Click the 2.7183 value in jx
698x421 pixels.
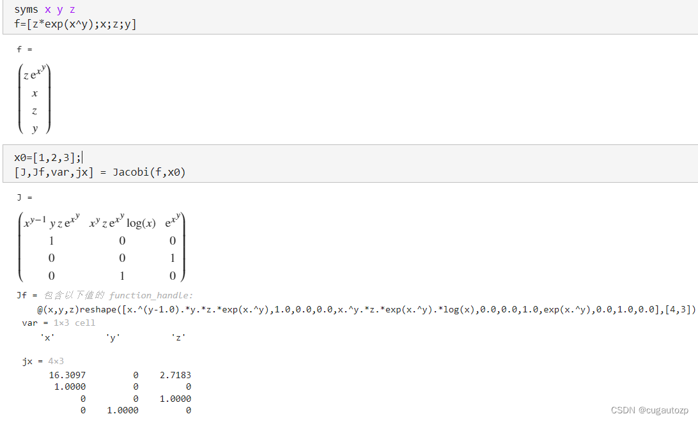pos(175,375)
